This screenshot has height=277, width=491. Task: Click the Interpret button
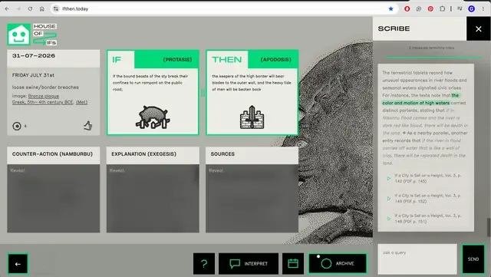click(x=249, y=263)
